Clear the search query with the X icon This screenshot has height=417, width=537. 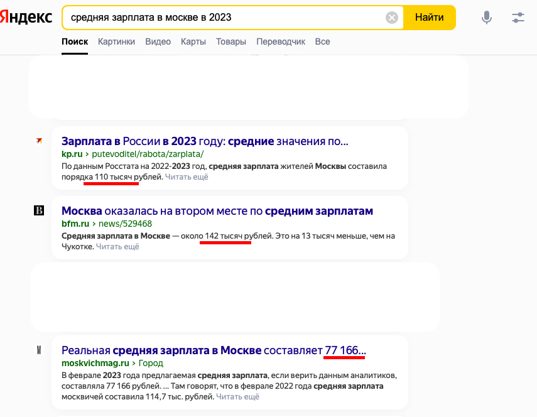[x=391, y=17]
